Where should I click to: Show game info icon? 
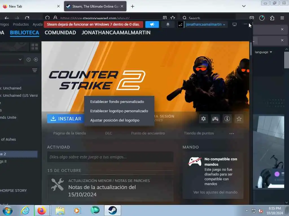click(227, 119)
